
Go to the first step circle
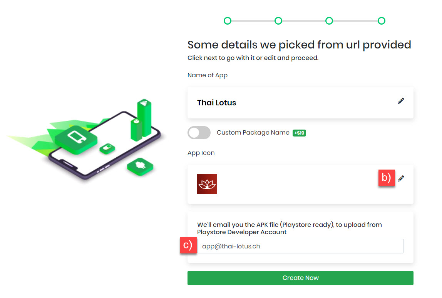click(x=228, y=21)
